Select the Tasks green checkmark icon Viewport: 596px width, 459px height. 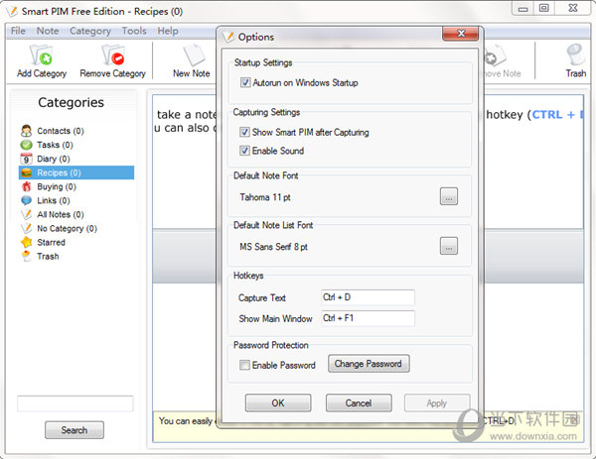coord(26,145)
